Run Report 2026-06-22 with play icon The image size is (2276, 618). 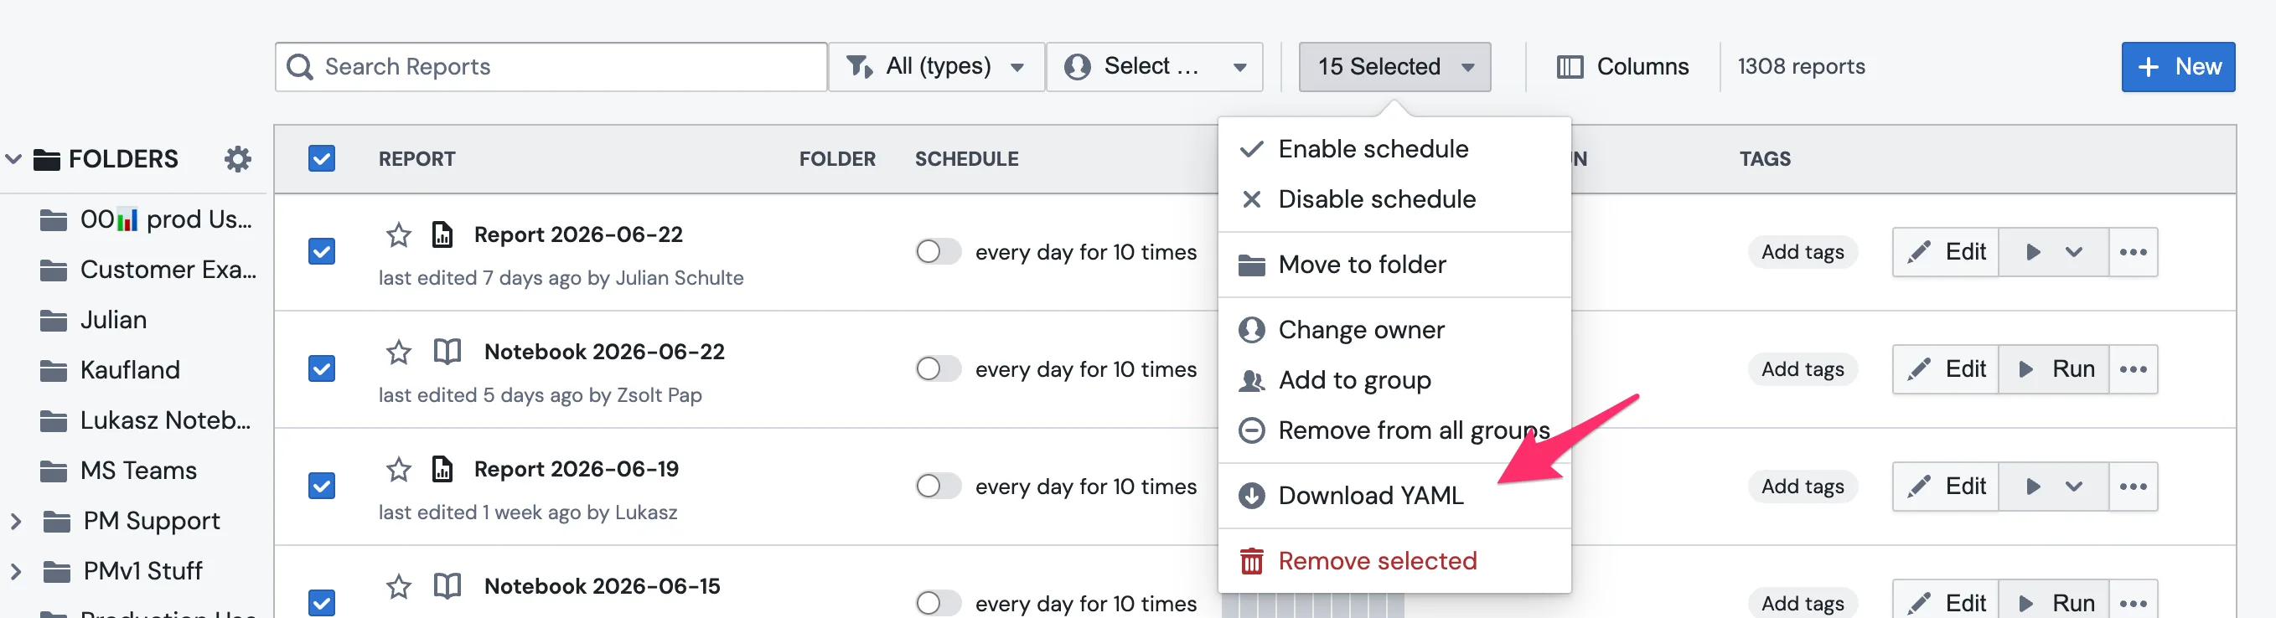(x=2032, y=253)
